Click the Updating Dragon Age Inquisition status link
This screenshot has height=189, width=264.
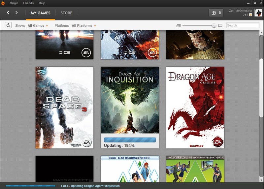90,186
